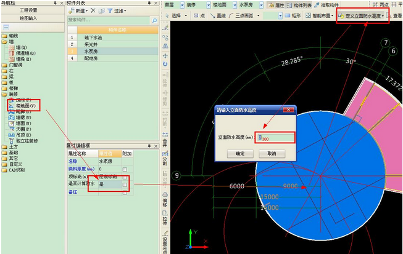This screenshot has width=403, height=254.
Task: Expand the 楼梯 folder
Action: pos(10,89)
